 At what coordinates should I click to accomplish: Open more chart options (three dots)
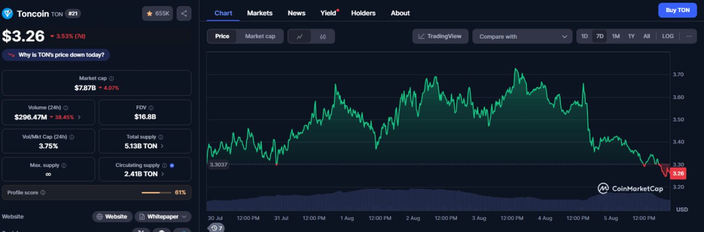coord(689,36)
